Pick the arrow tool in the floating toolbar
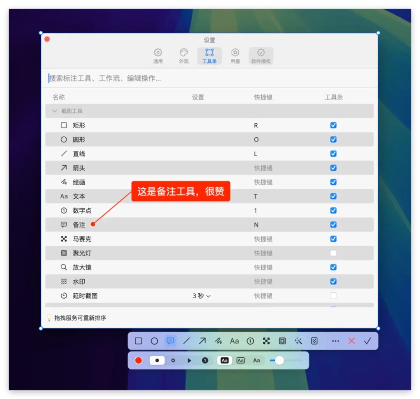This screenshot has height=399, width=420. (x=203, y=341)
